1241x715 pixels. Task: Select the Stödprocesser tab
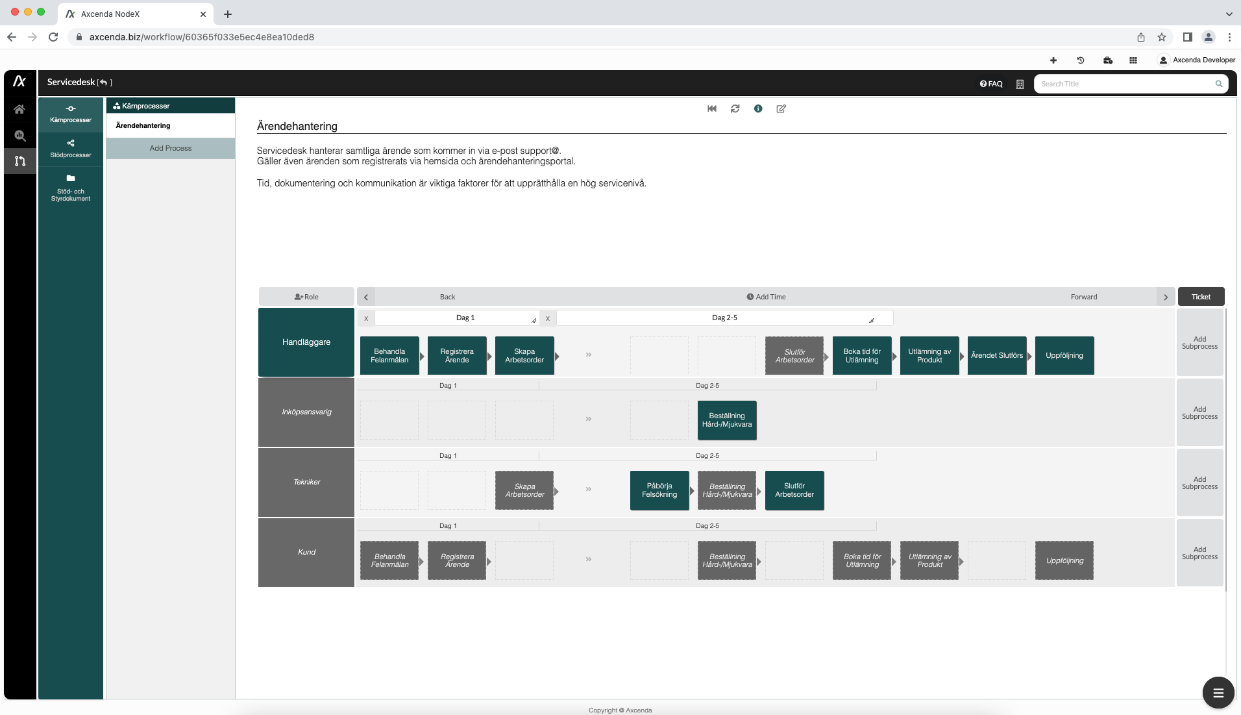point(71,148)
